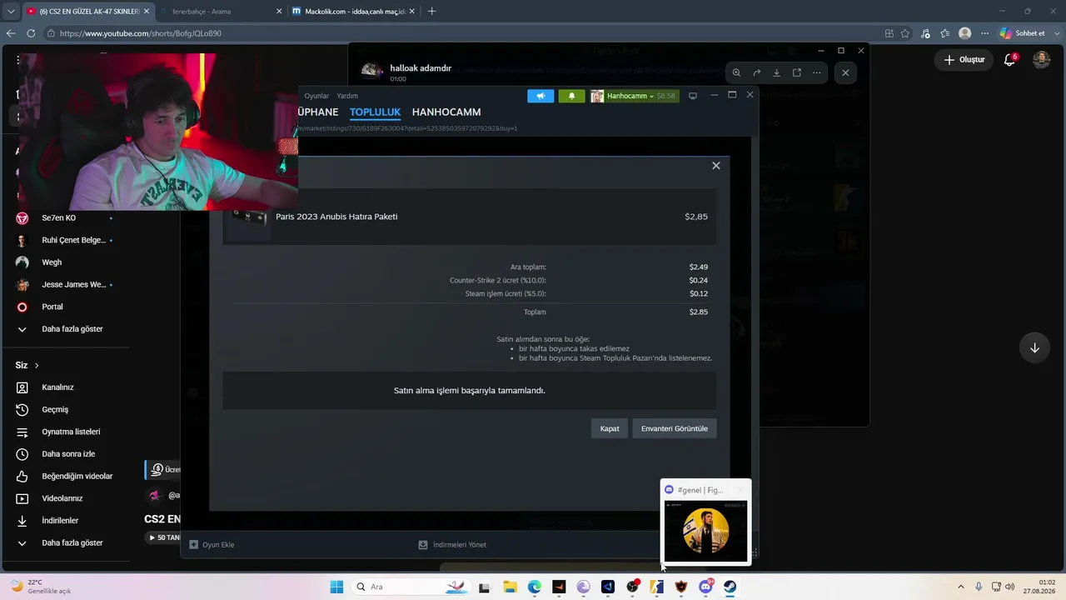Open the Oyunlar menu in Steam
Screen dimensions: 1066x600
click(x=316, y=96)
